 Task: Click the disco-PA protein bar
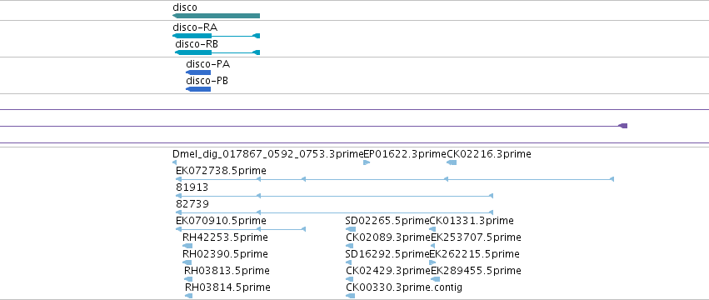click(x=198, y=72)
